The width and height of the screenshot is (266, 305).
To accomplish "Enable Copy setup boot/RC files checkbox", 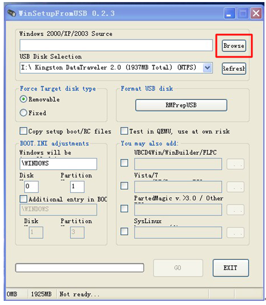I will click(23, 131).
